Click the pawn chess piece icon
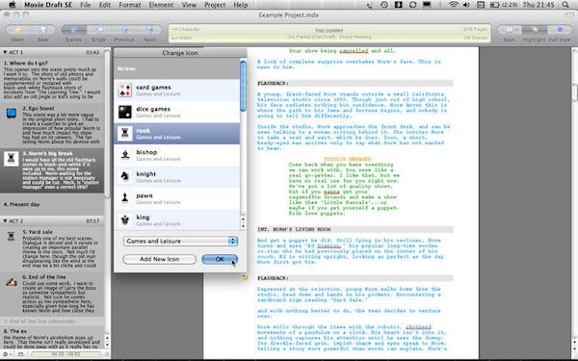Screen dimensions: 578x361 point(125,198)
